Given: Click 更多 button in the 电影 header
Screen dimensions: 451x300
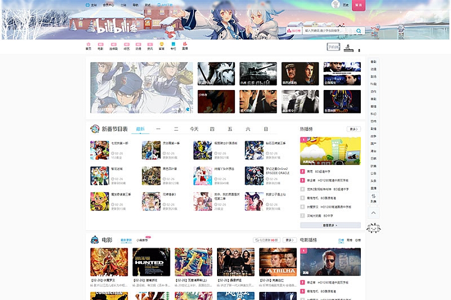Looking at the screenshot, I should point(289,240).
